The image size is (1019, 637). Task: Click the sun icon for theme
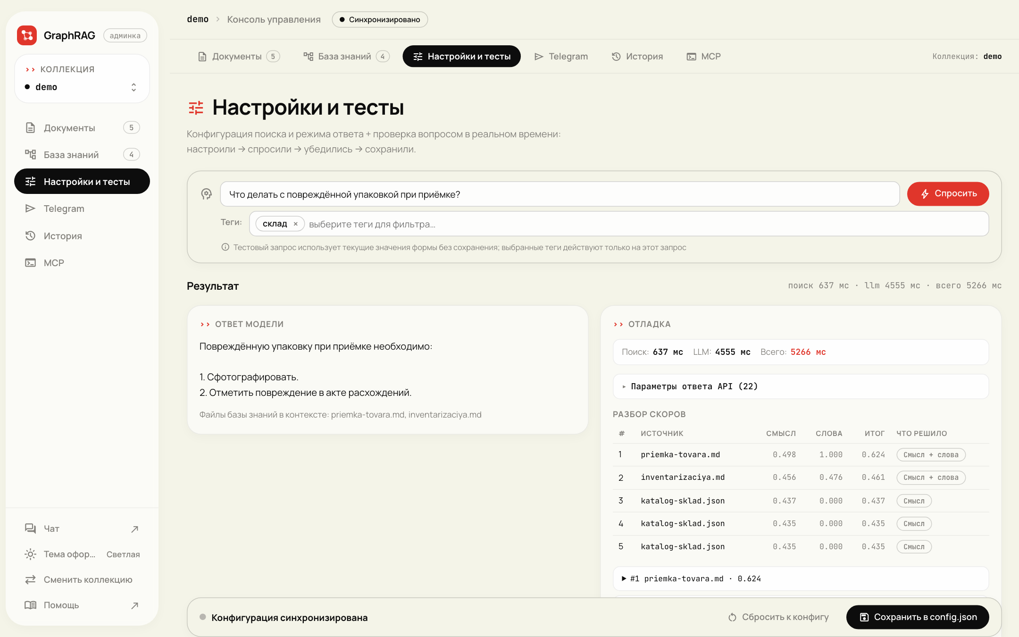point(30,554)
